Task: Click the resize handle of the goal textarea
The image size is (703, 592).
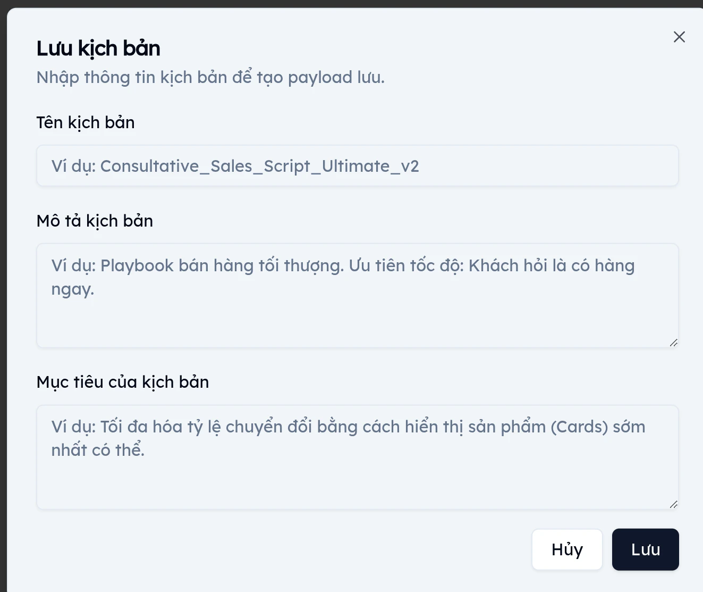Action: [674, 505]
